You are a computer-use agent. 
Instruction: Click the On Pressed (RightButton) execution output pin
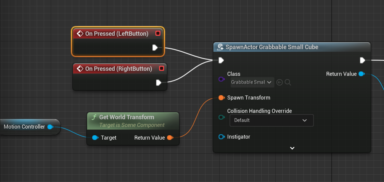159,83
